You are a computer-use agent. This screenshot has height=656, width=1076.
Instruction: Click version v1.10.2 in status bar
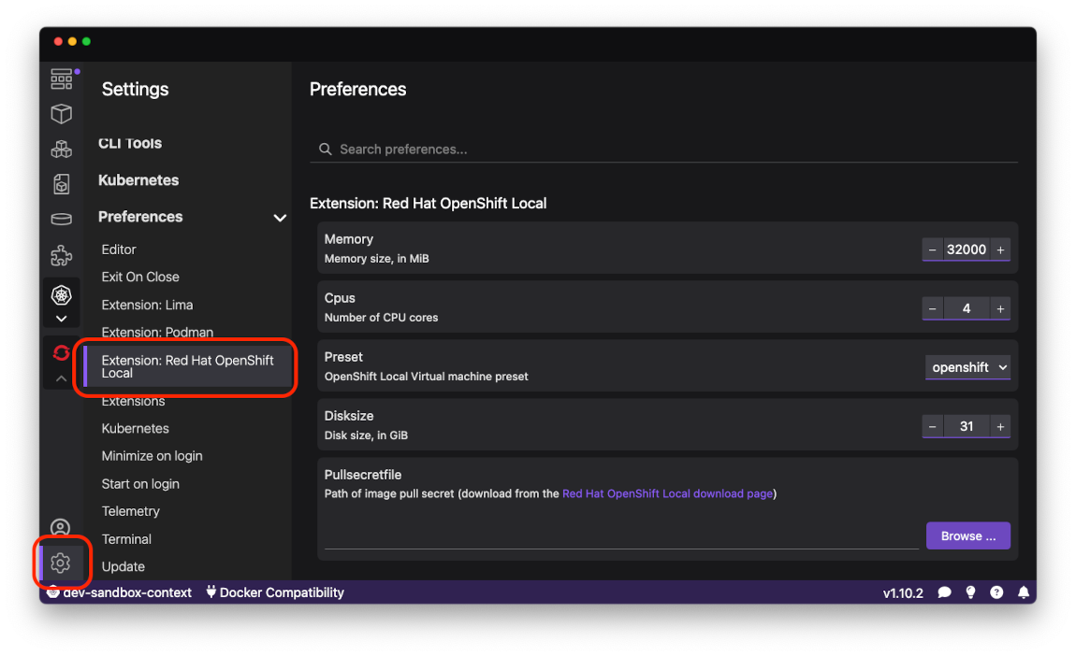point(902,593)
